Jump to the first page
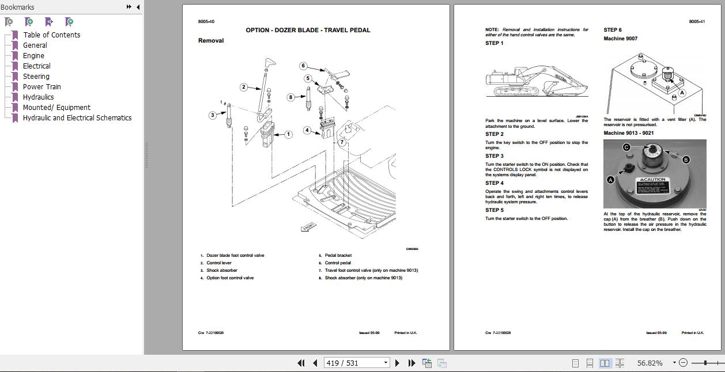 [x=301, y=363]
